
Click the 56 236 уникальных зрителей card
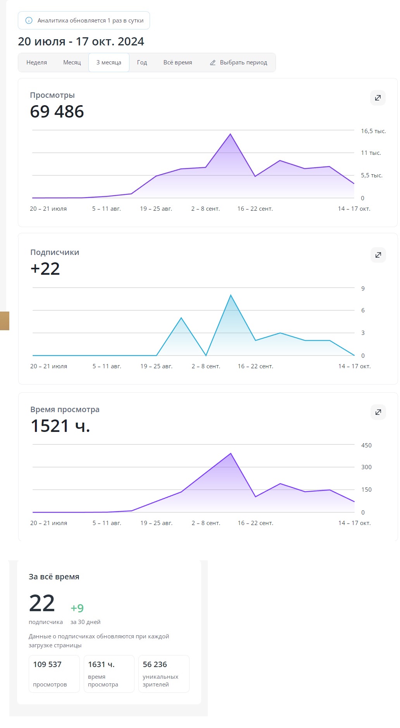164,674
